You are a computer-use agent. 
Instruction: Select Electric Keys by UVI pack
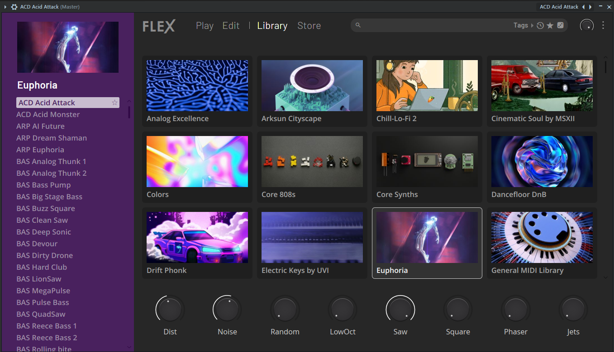click(312, 243)
